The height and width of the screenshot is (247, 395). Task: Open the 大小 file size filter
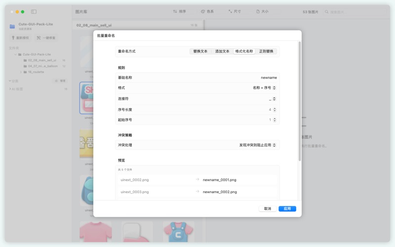coord(262,11)
